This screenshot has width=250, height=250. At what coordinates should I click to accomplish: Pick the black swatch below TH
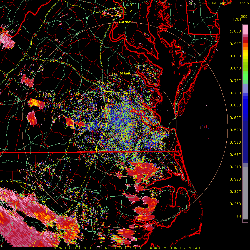[x=245, y=221]
